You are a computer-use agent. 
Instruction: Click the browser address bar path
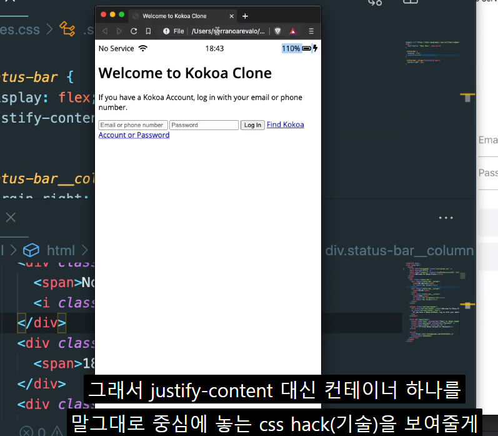click(228, 31)
